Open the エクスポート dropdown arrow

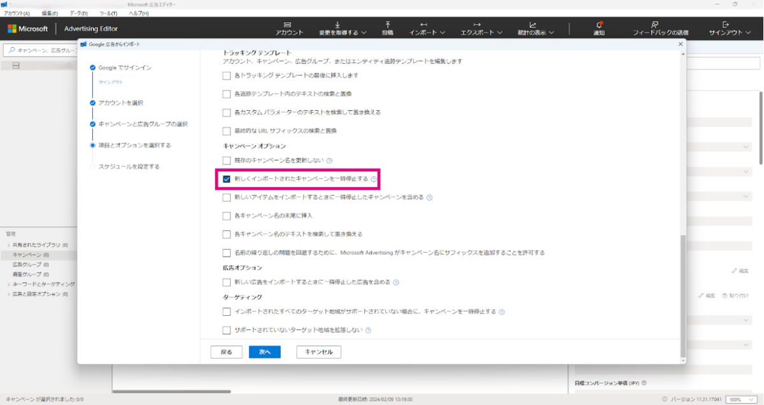[x=500, y=32]
